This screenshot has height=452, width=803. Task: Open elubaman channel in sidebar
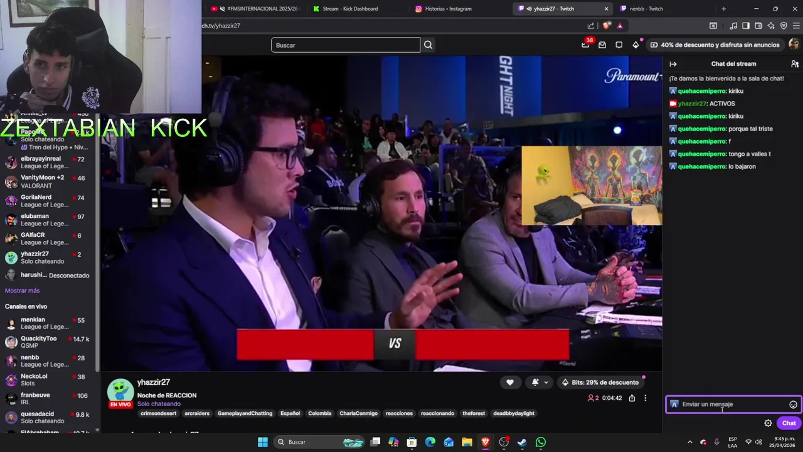48,220
